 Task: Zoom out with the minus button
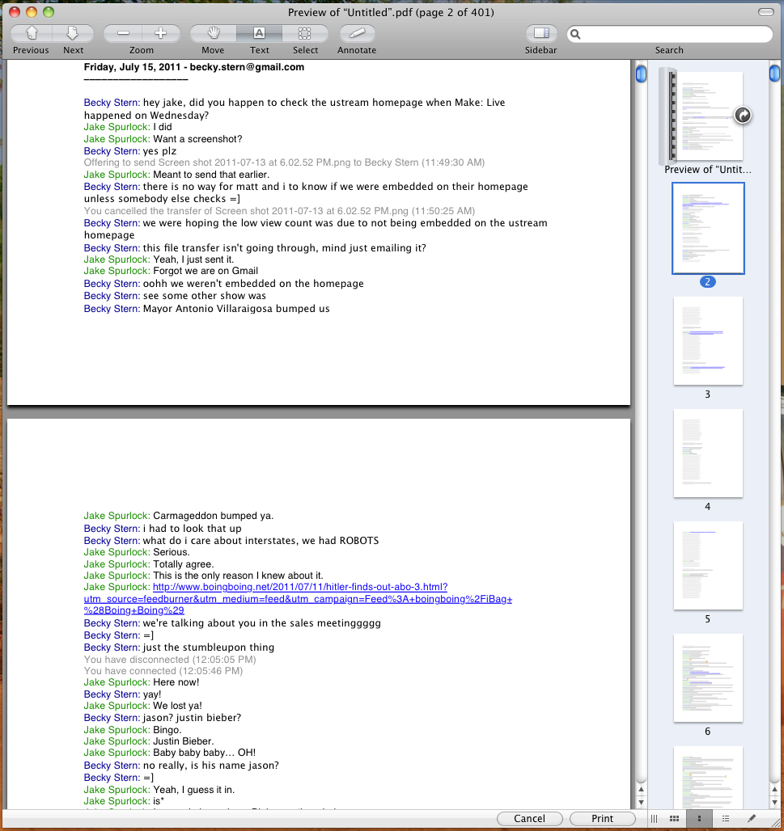(123, 33)
